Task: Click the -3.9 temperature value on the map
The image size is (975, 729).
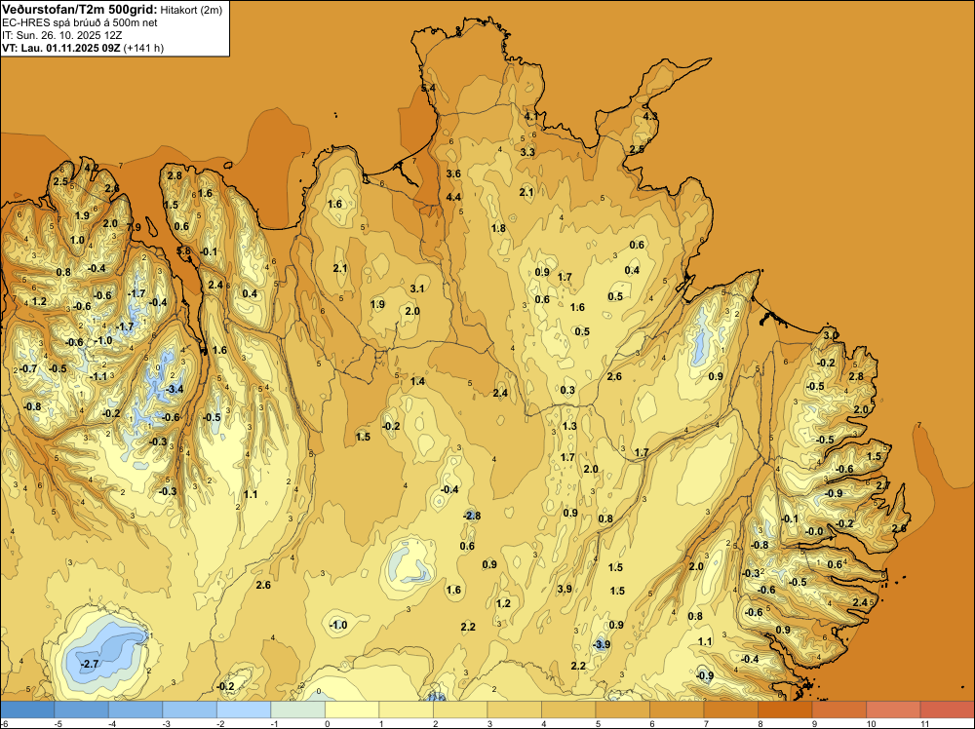Action: coord(602,644)
